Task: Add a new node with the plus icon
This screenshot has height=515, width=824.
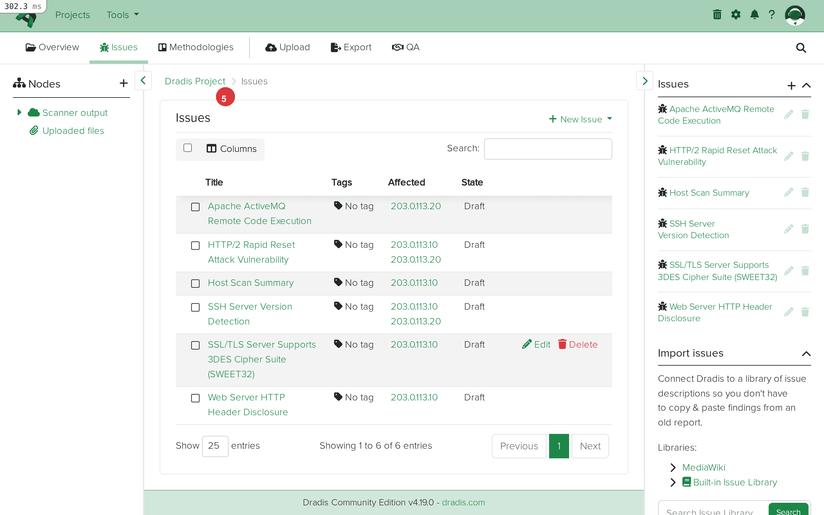Action: (123, 83)
